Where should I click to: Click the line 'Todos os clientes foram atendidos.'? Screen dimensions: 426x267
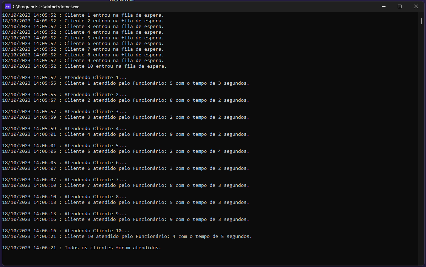tap(81, 248)
